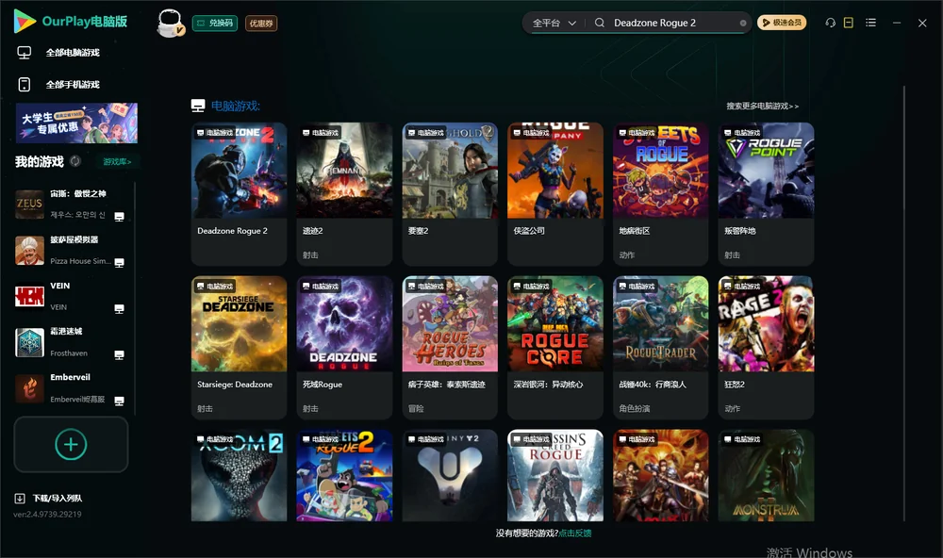Viewport: 943px width, 558px height.
Task: Expand the 全平台 platform dropdown
Action: [x=554, y=23]
